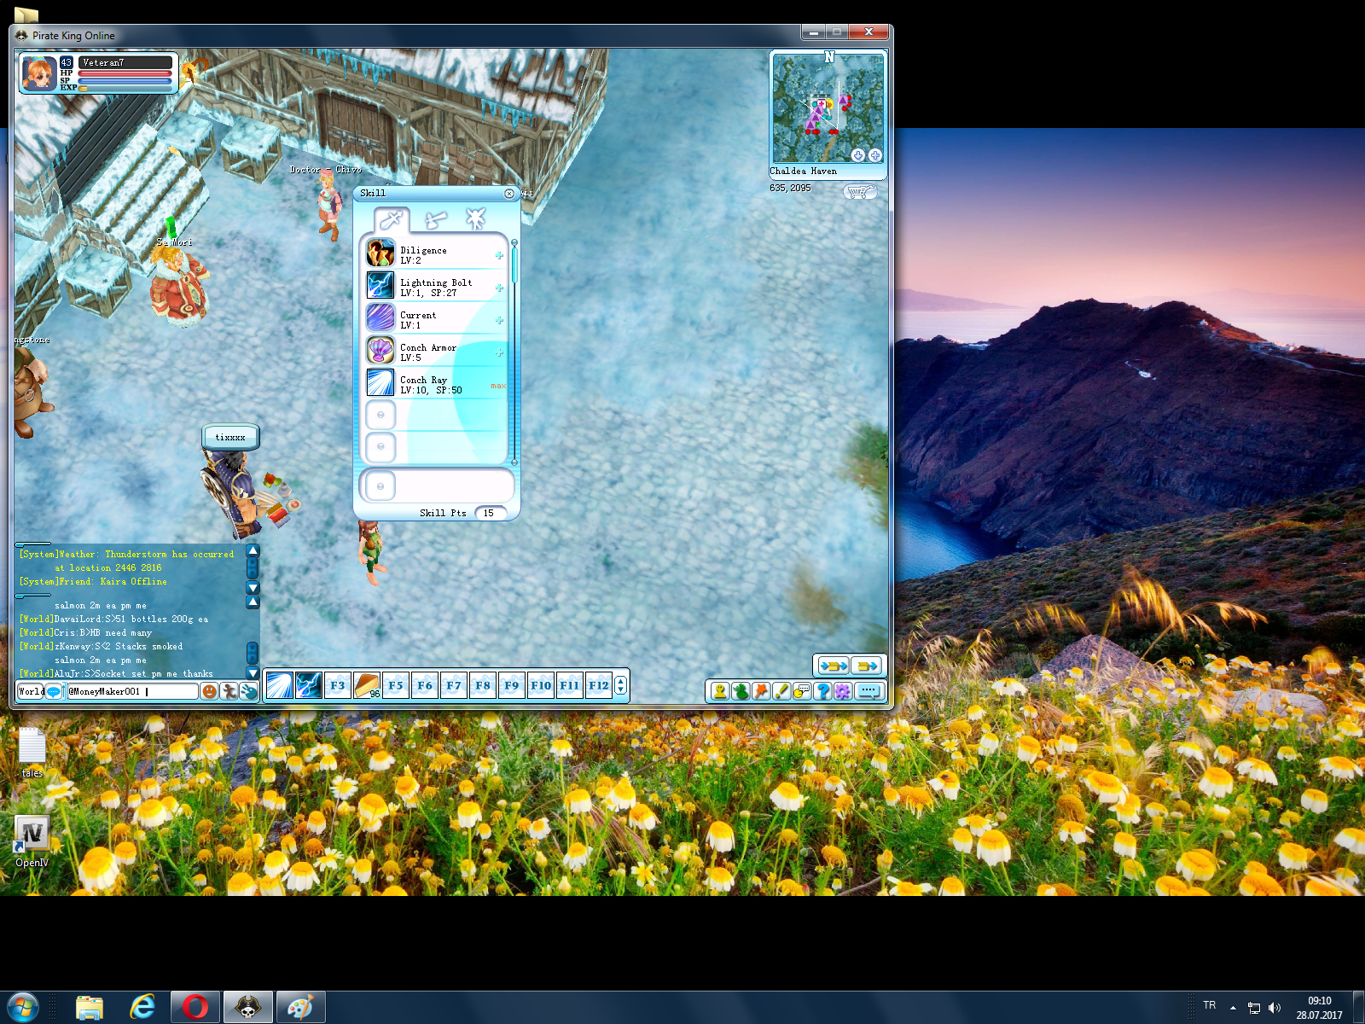The width and height of the screenshot is (1365, 1024).
Task: Click the Current skill icon
Action: [x=380, y=318]
